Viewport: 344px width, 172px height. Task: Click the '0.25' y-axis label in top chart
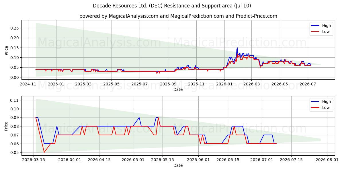click(14, 28)
